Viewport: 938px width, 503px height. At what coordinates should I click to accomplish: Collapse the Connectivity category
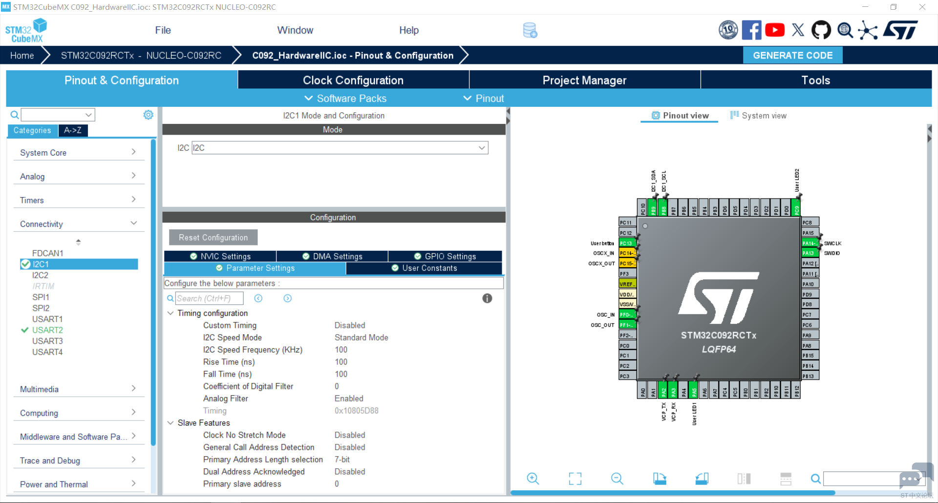pos(78,224)
